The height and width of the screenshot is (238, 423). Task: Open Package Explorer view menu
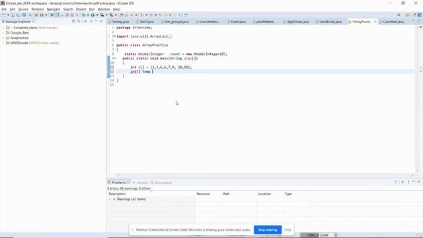coord(91,21)
